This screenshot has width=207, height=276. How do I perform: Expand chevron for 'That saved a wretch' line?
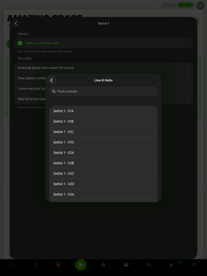(188, 78)
